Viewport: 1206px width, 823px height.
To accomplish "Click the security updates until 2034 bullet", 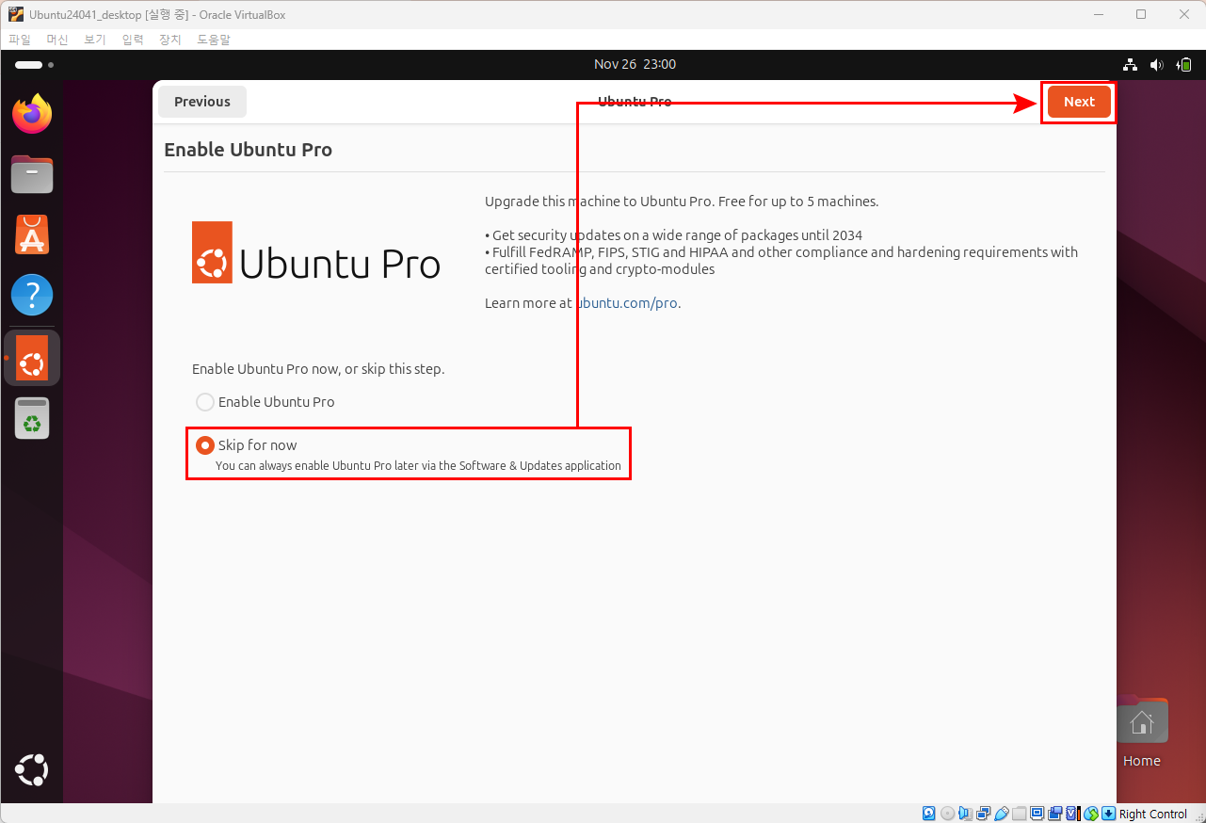I will tap(673, 235).
